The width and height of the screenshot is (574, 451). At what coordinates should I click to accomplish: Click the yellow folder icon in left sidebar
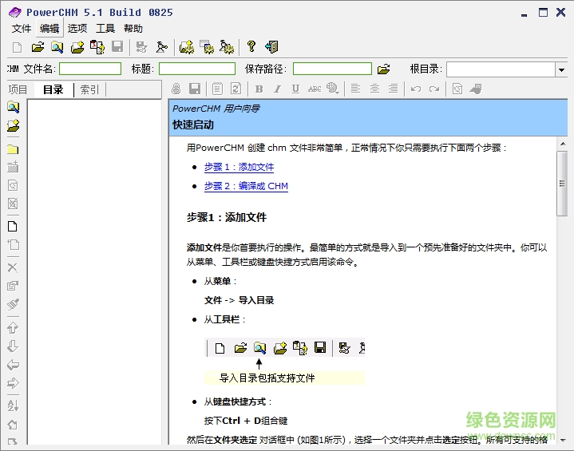(x=13, y=149)
